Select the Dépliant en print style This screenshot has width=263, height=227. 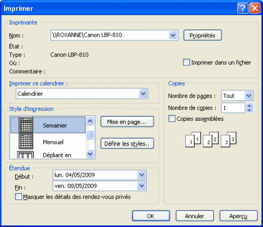(48, 155)
